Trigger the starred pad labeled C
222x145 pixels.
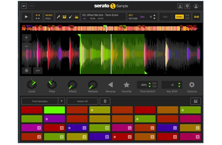coord(123,137)
